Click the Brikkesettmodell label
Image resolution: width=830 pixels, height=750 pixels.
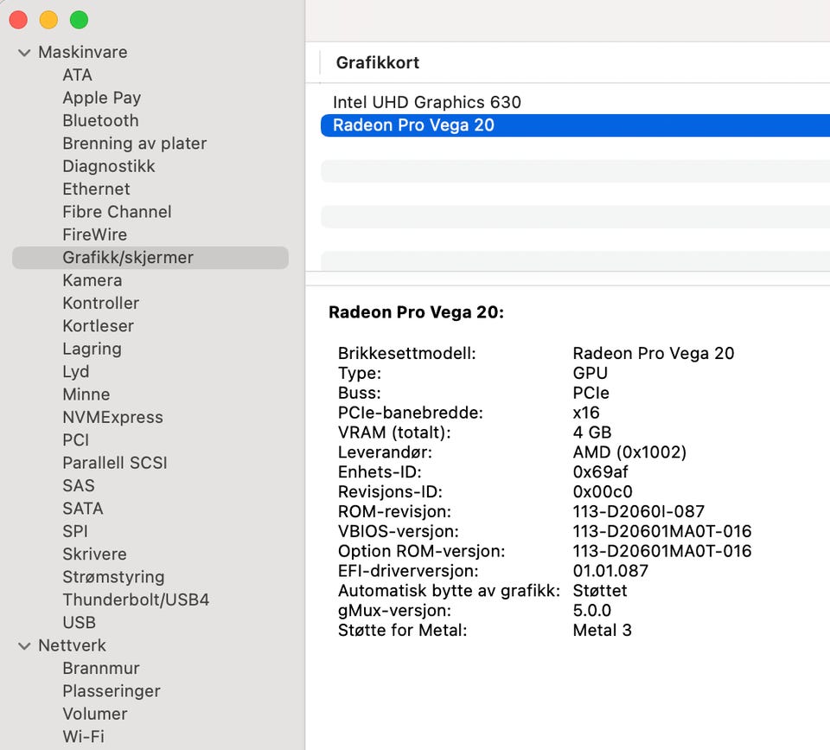coord(406,353)
